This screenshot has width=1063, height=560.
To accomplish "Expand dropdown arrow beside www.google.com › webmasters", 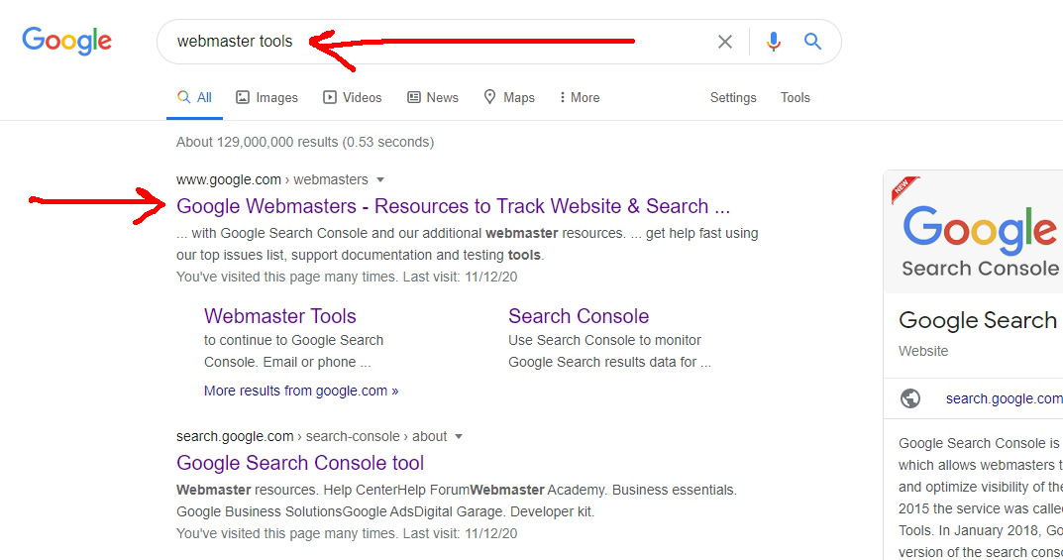I will tap(380, 179).
